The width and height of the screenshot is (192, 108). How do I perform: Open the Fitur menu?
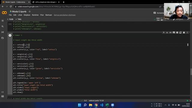coord(42,15)
